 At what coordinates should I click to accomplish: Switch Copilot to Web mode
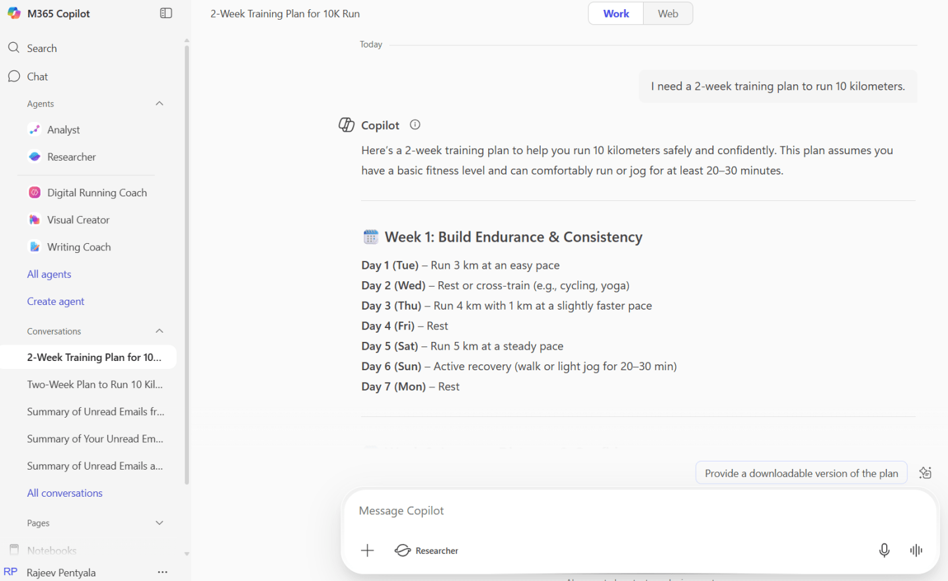click(667, 13)
